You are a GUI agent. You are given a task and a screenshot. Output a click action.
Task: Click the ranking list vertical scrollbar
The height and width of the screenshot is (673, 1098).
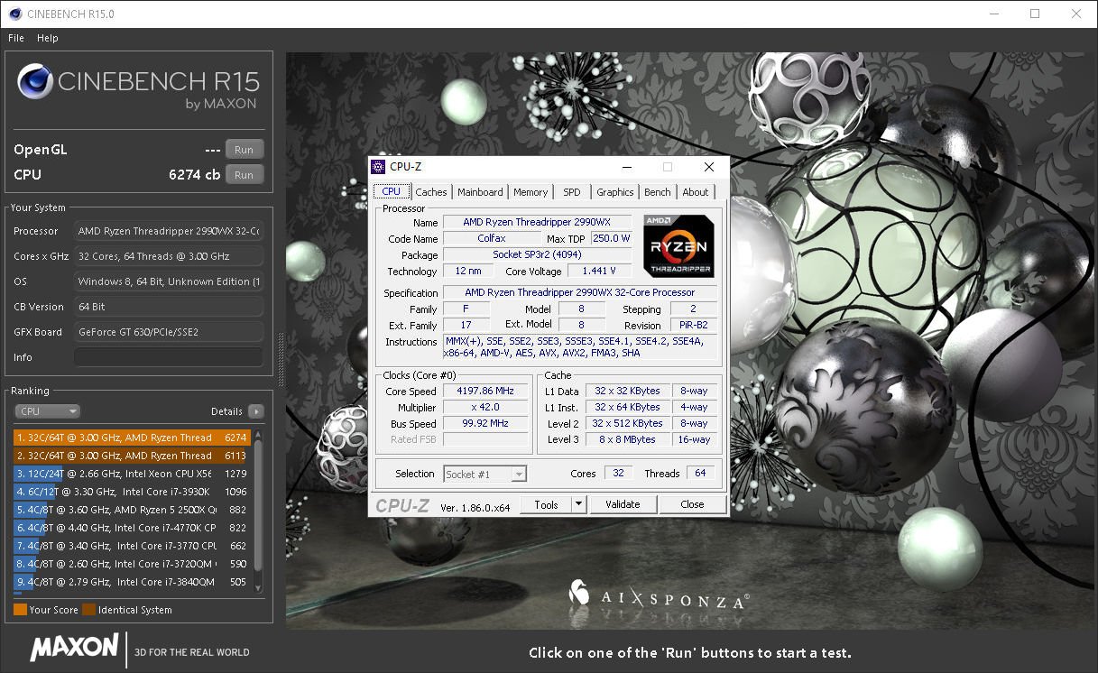258,510
